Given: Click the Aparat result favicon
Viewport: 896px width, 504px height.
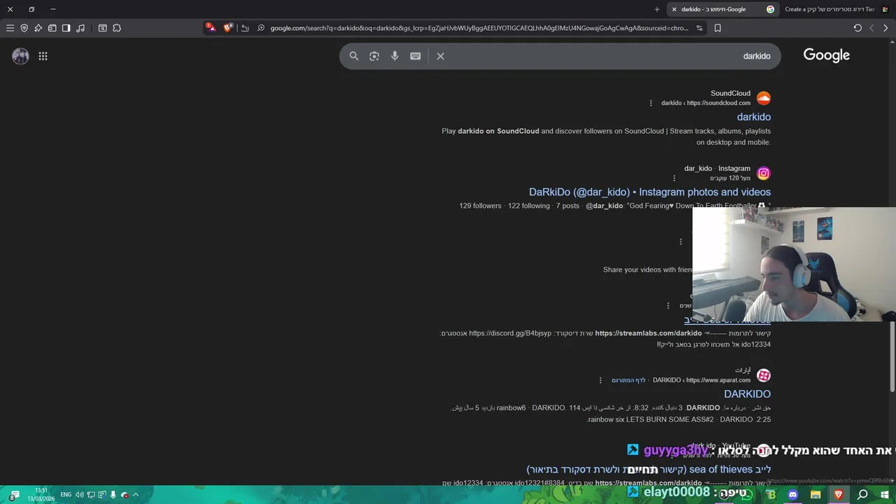Looking at the screenshot, I should (764, 375).
